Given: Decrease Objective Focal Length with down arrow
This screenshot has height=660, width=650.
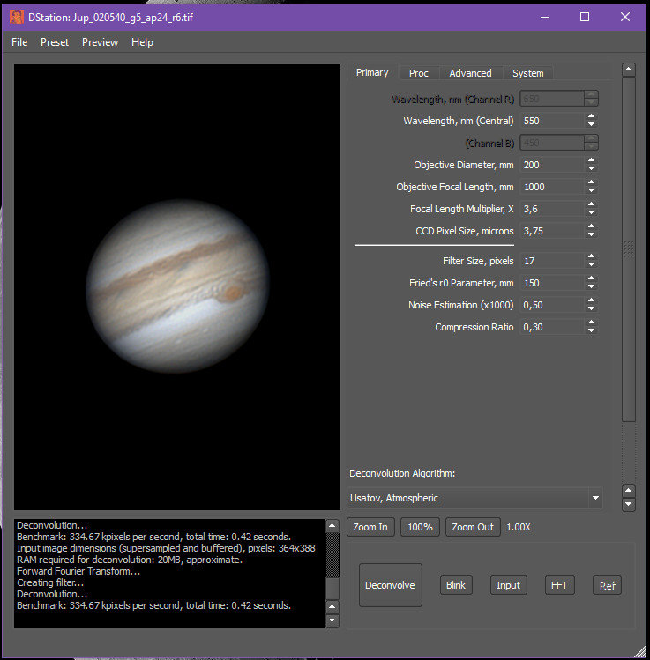Looking at the screenshot, I should coord(592,190).
